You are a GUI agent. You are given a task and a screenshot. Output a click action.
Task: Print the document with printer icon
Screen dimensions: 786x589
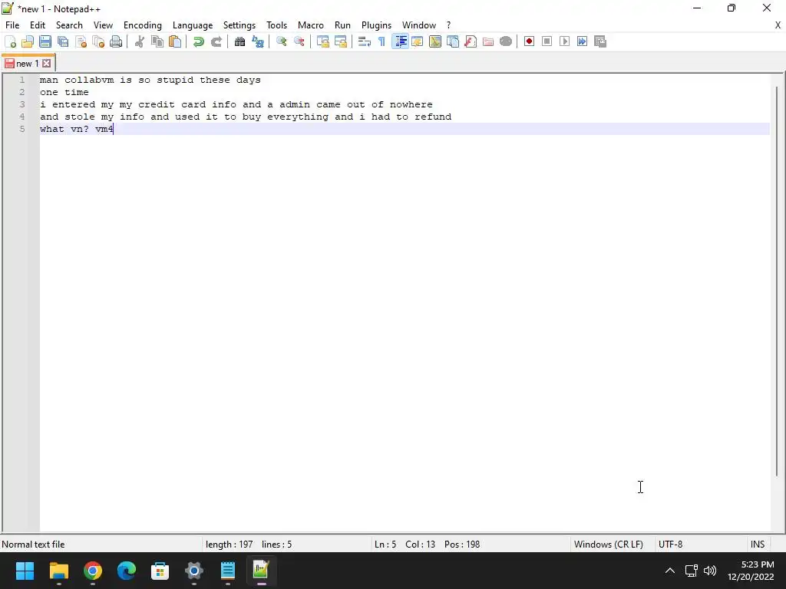click(116, 41)
